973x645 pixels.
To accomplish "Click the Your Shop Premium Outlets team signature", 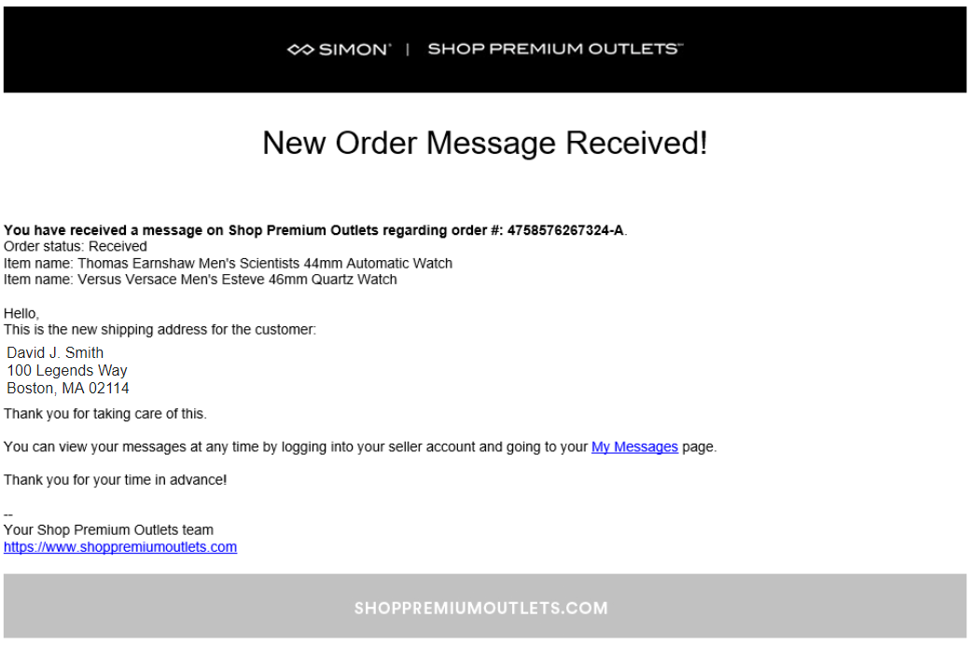I will coord(108,530).
